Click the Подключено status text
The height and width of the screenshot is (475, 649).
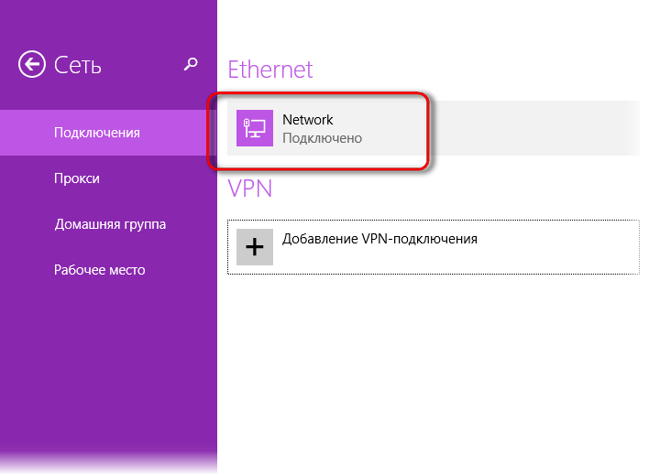coord(322,138)
